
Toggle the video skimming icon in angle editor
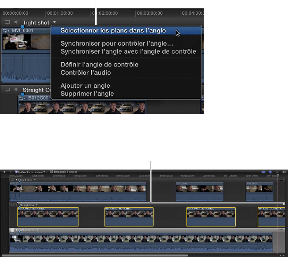pos(263,172)
